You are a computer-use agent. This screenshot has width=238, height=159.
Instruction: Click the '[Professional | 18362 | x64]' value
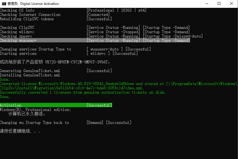click(116, 10)
